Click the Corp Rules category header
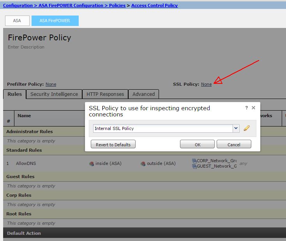Viewport: 286px width, 241px height. 19,195
